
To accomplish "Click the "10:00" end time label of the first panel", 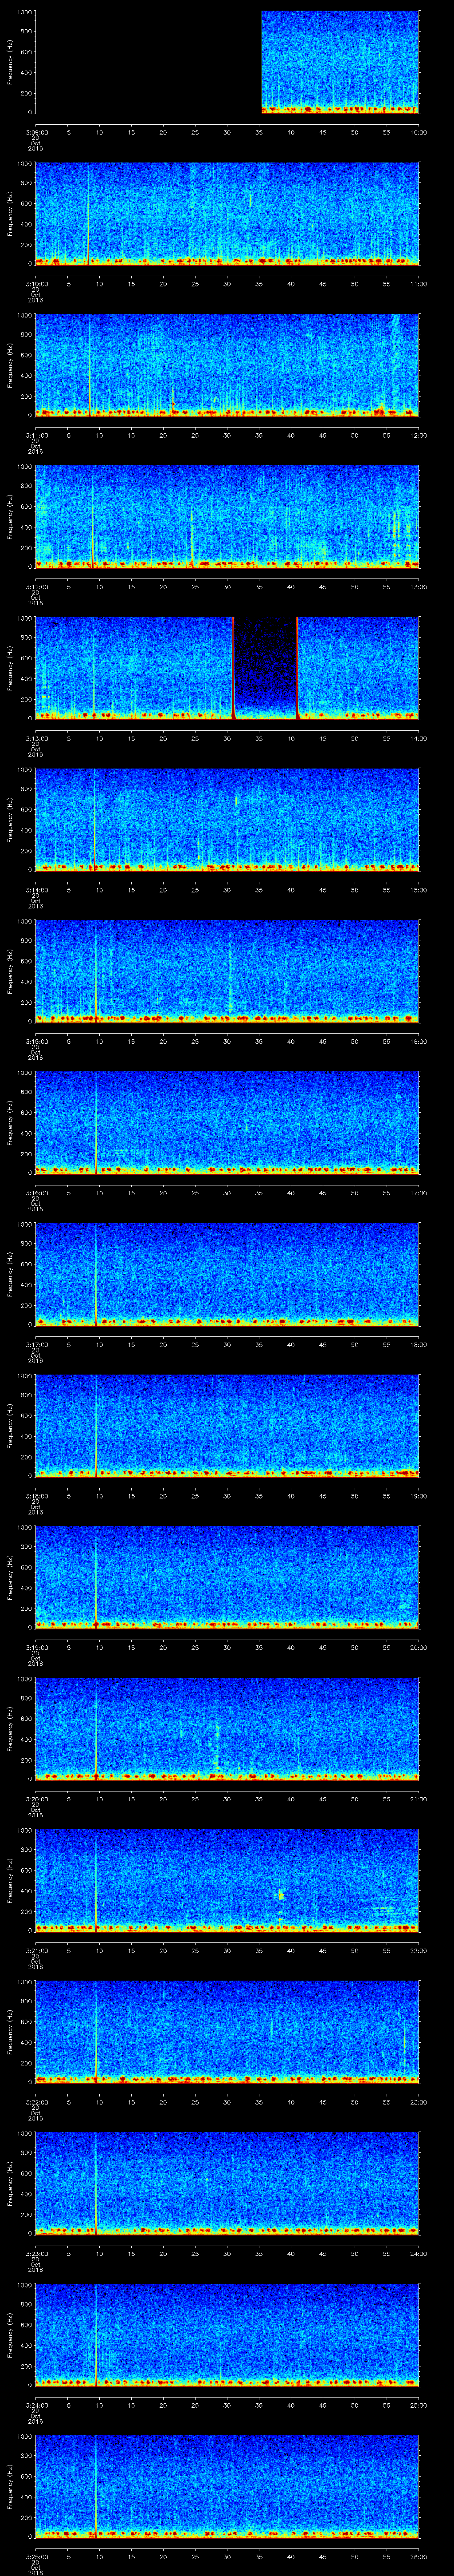I will [x=418, y=132].
